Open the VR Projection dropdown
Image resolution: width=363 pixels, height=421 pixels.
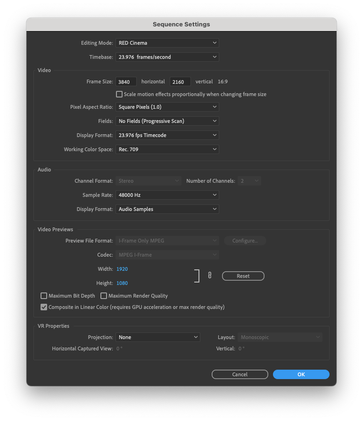click(158, 337)
